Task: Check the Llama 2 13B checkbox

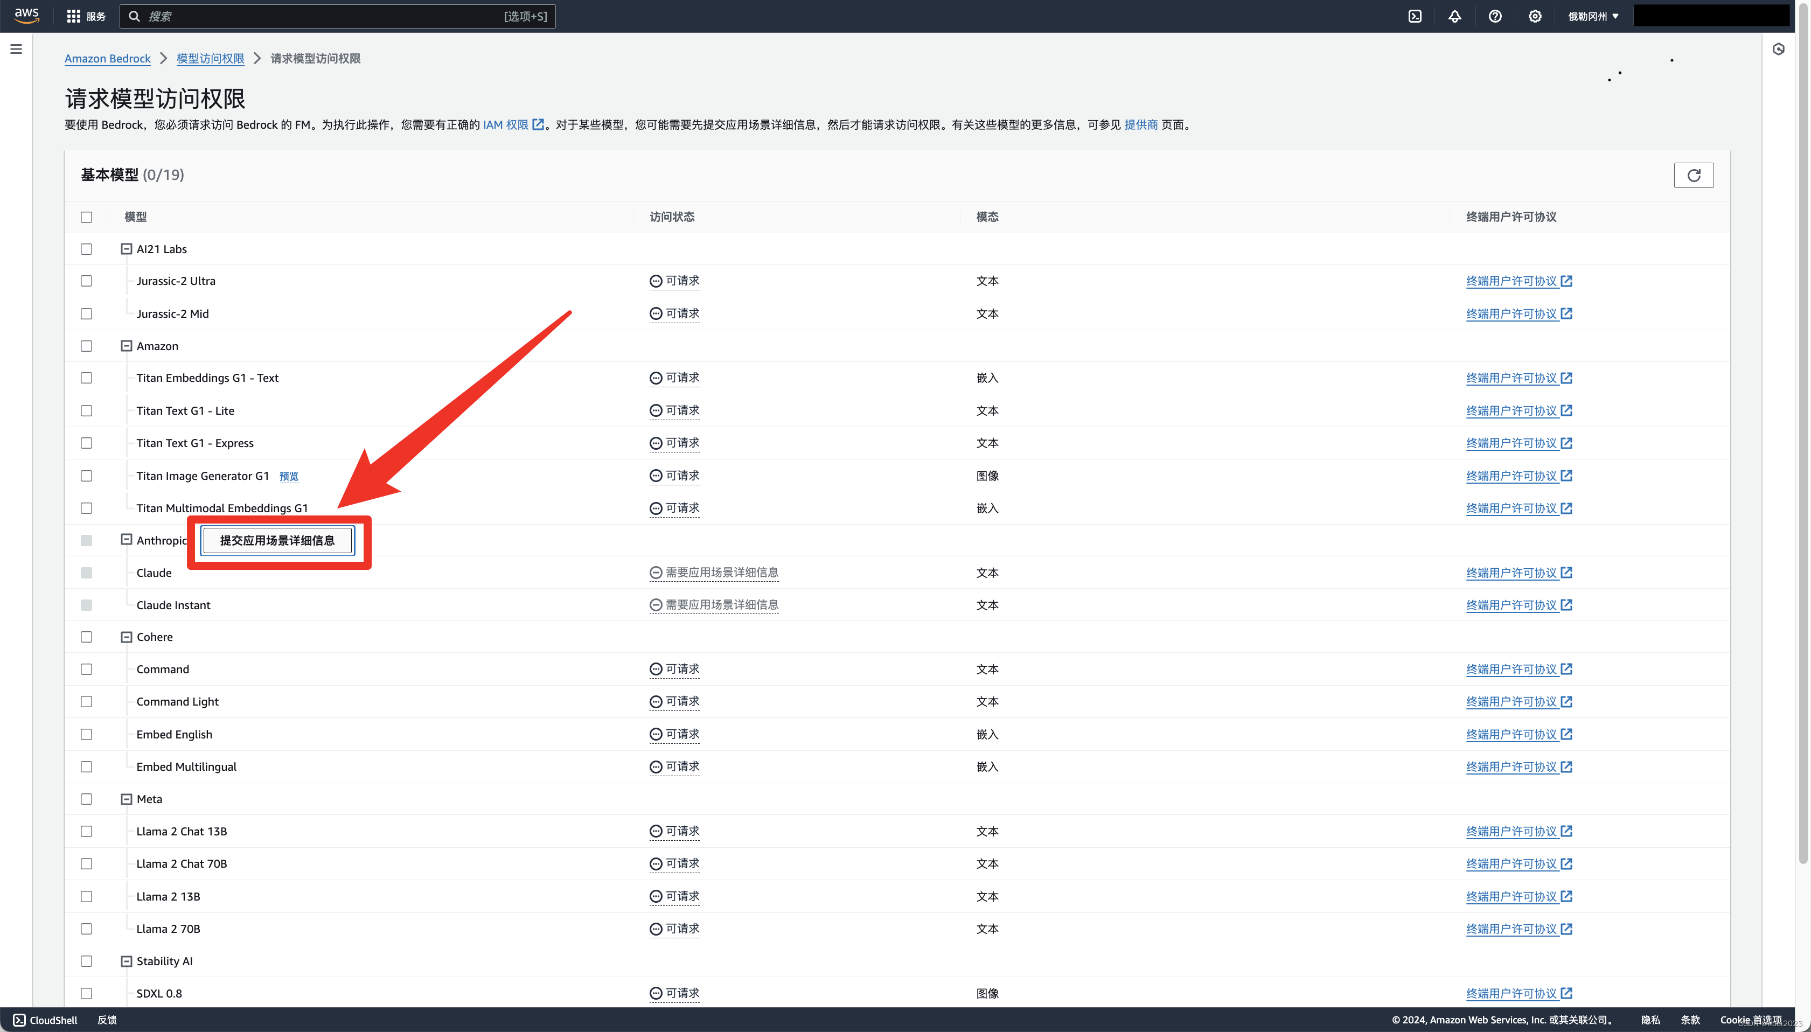Action: [87, 897]
